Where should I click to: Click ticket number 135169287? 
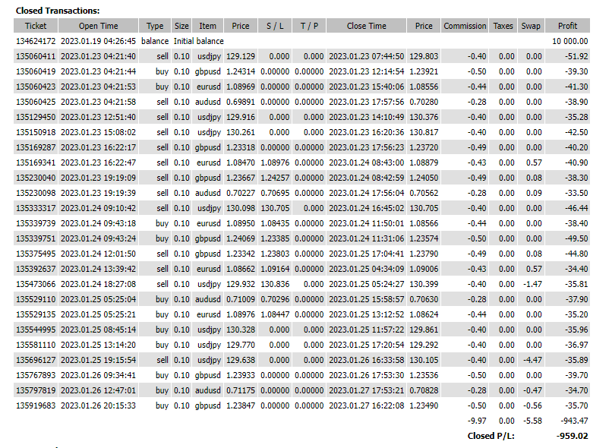coord(36,147)
